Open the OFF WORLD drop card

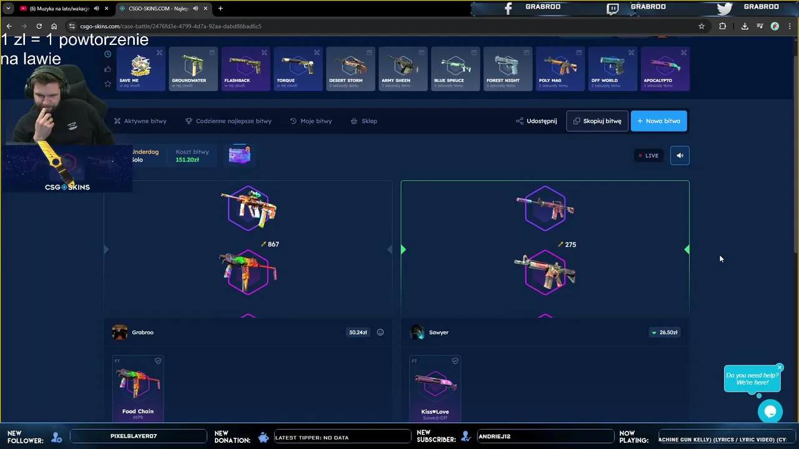point(613,69)
